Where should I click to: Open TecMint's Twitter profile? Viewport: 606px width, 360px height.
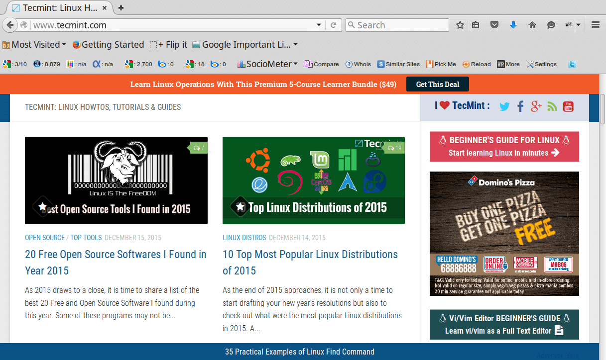(x=504, y=106)
